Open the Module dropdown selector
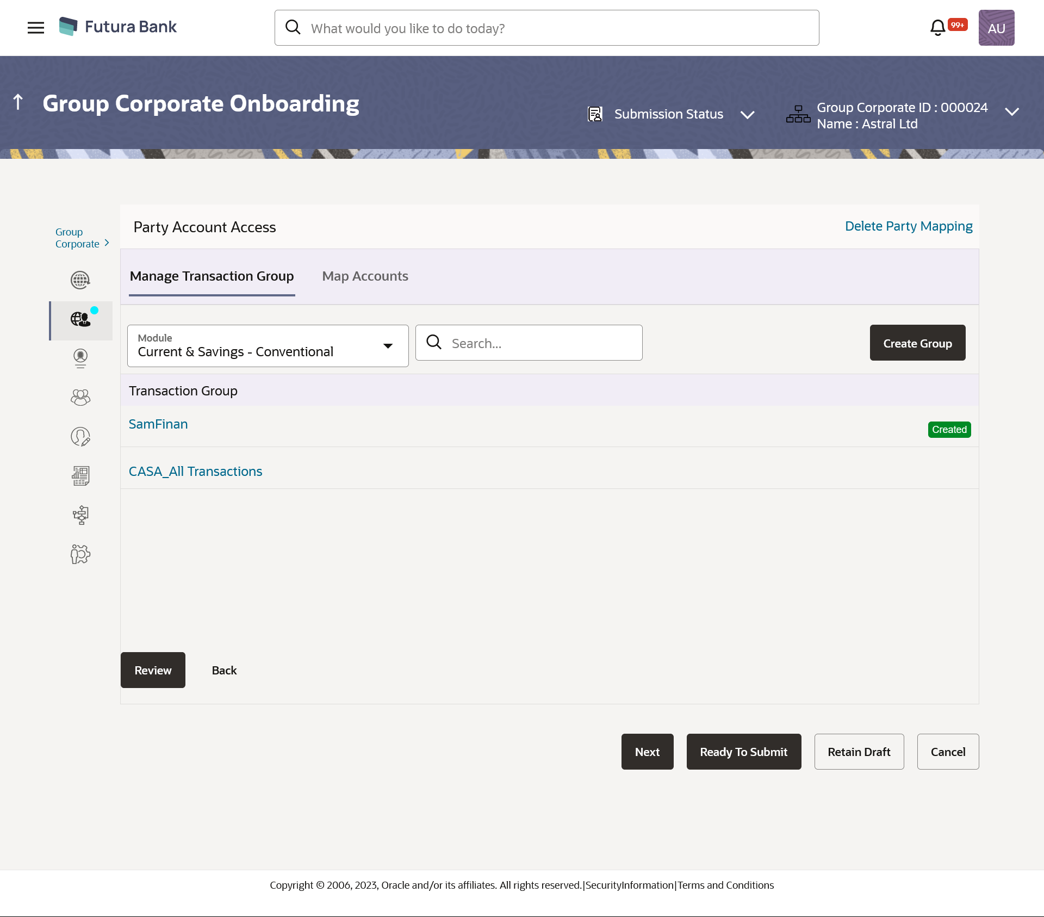The width and height of the screenshot is (1044, 917). coord(268,346)
